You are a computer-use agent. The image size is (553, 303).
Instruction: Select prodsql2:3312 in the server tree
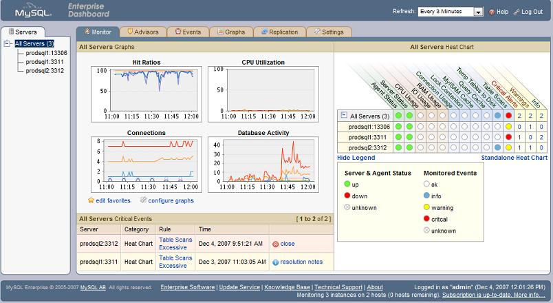pyautogui.click(x=45, y=71)
